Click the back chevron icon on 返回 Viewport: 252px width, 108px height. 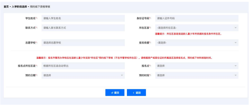click(x=133, y=93)
